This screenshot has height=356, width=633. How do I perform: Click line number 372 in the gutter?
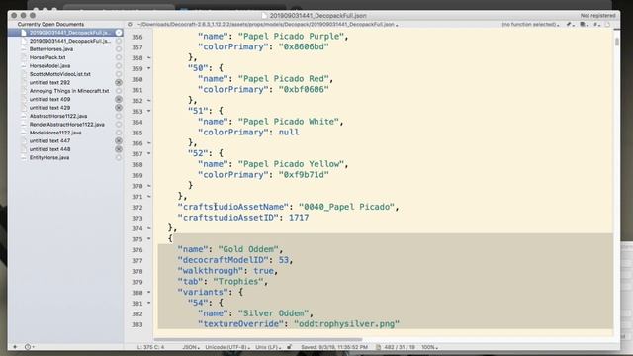coord(137,207)
